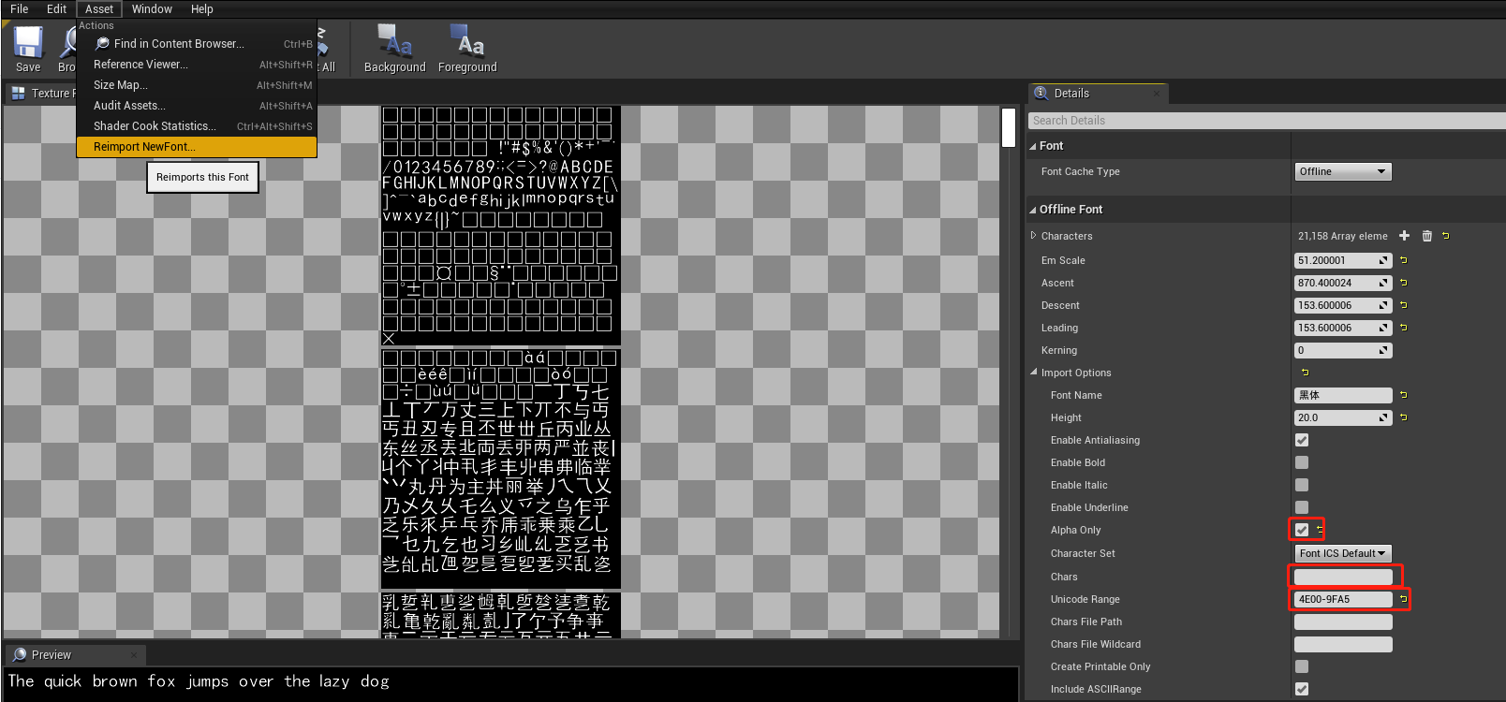Reset Descent value to default arrow
The image size is (1506, 702).
[1404, 305]
